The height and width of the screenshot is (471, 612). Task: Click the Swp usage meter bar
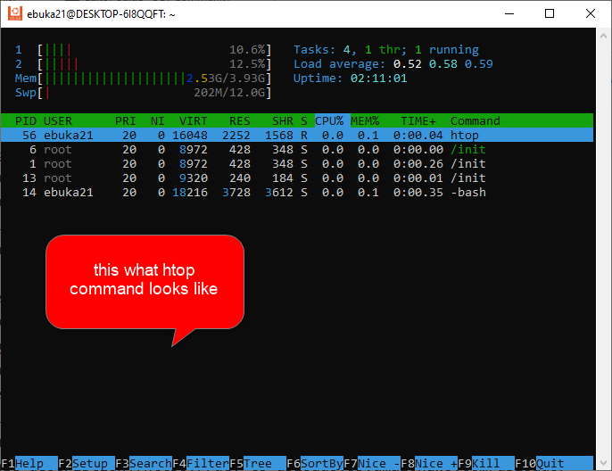(143, 93)
